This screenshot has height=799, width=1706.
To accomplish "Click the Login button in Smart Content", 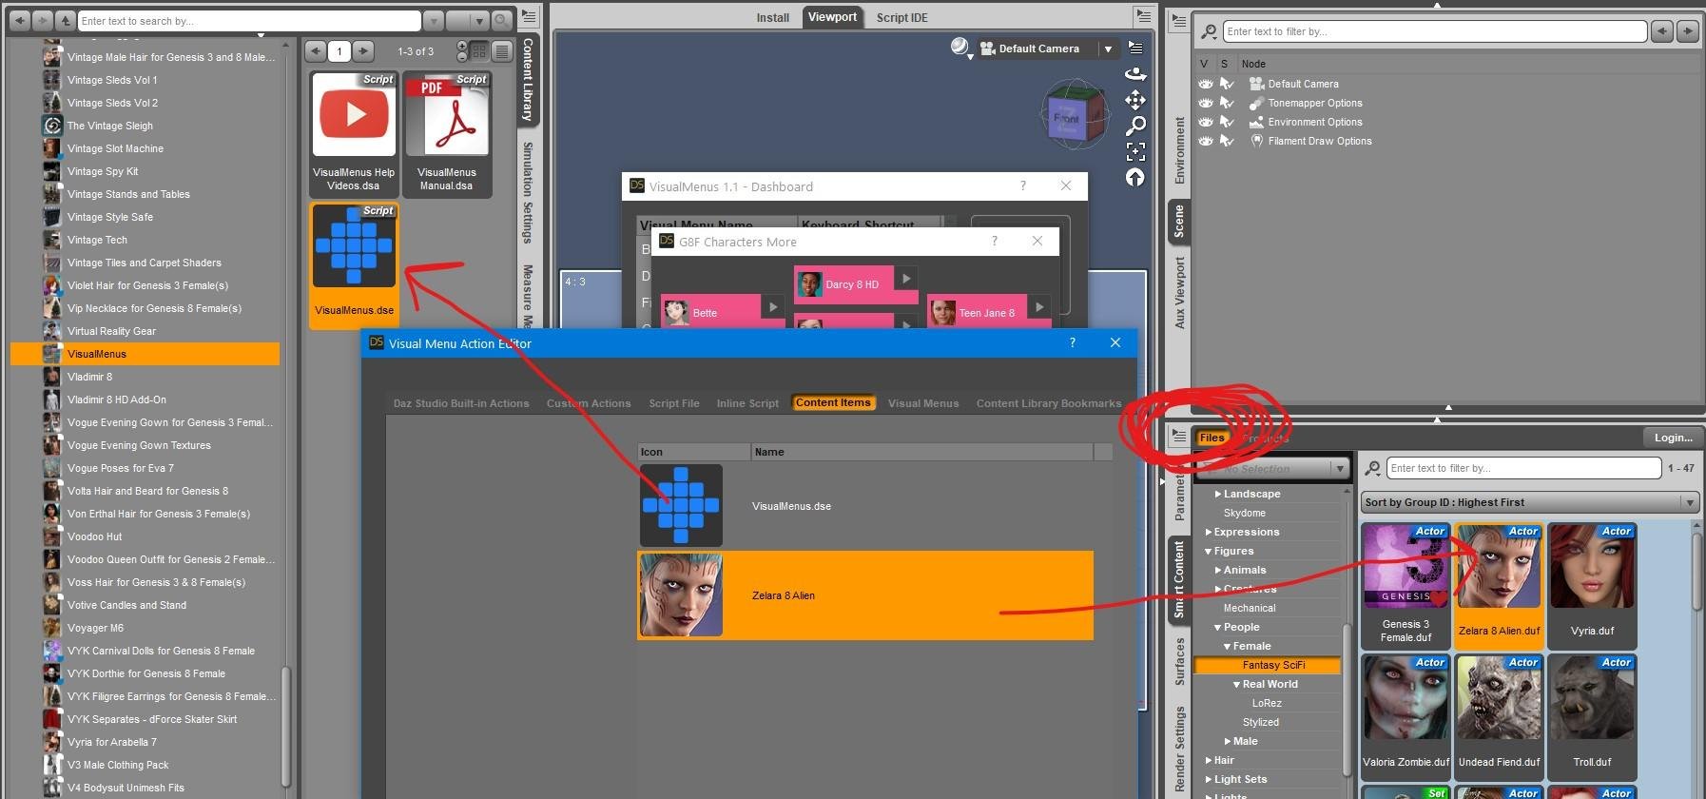I will [x=1673, y=438].
